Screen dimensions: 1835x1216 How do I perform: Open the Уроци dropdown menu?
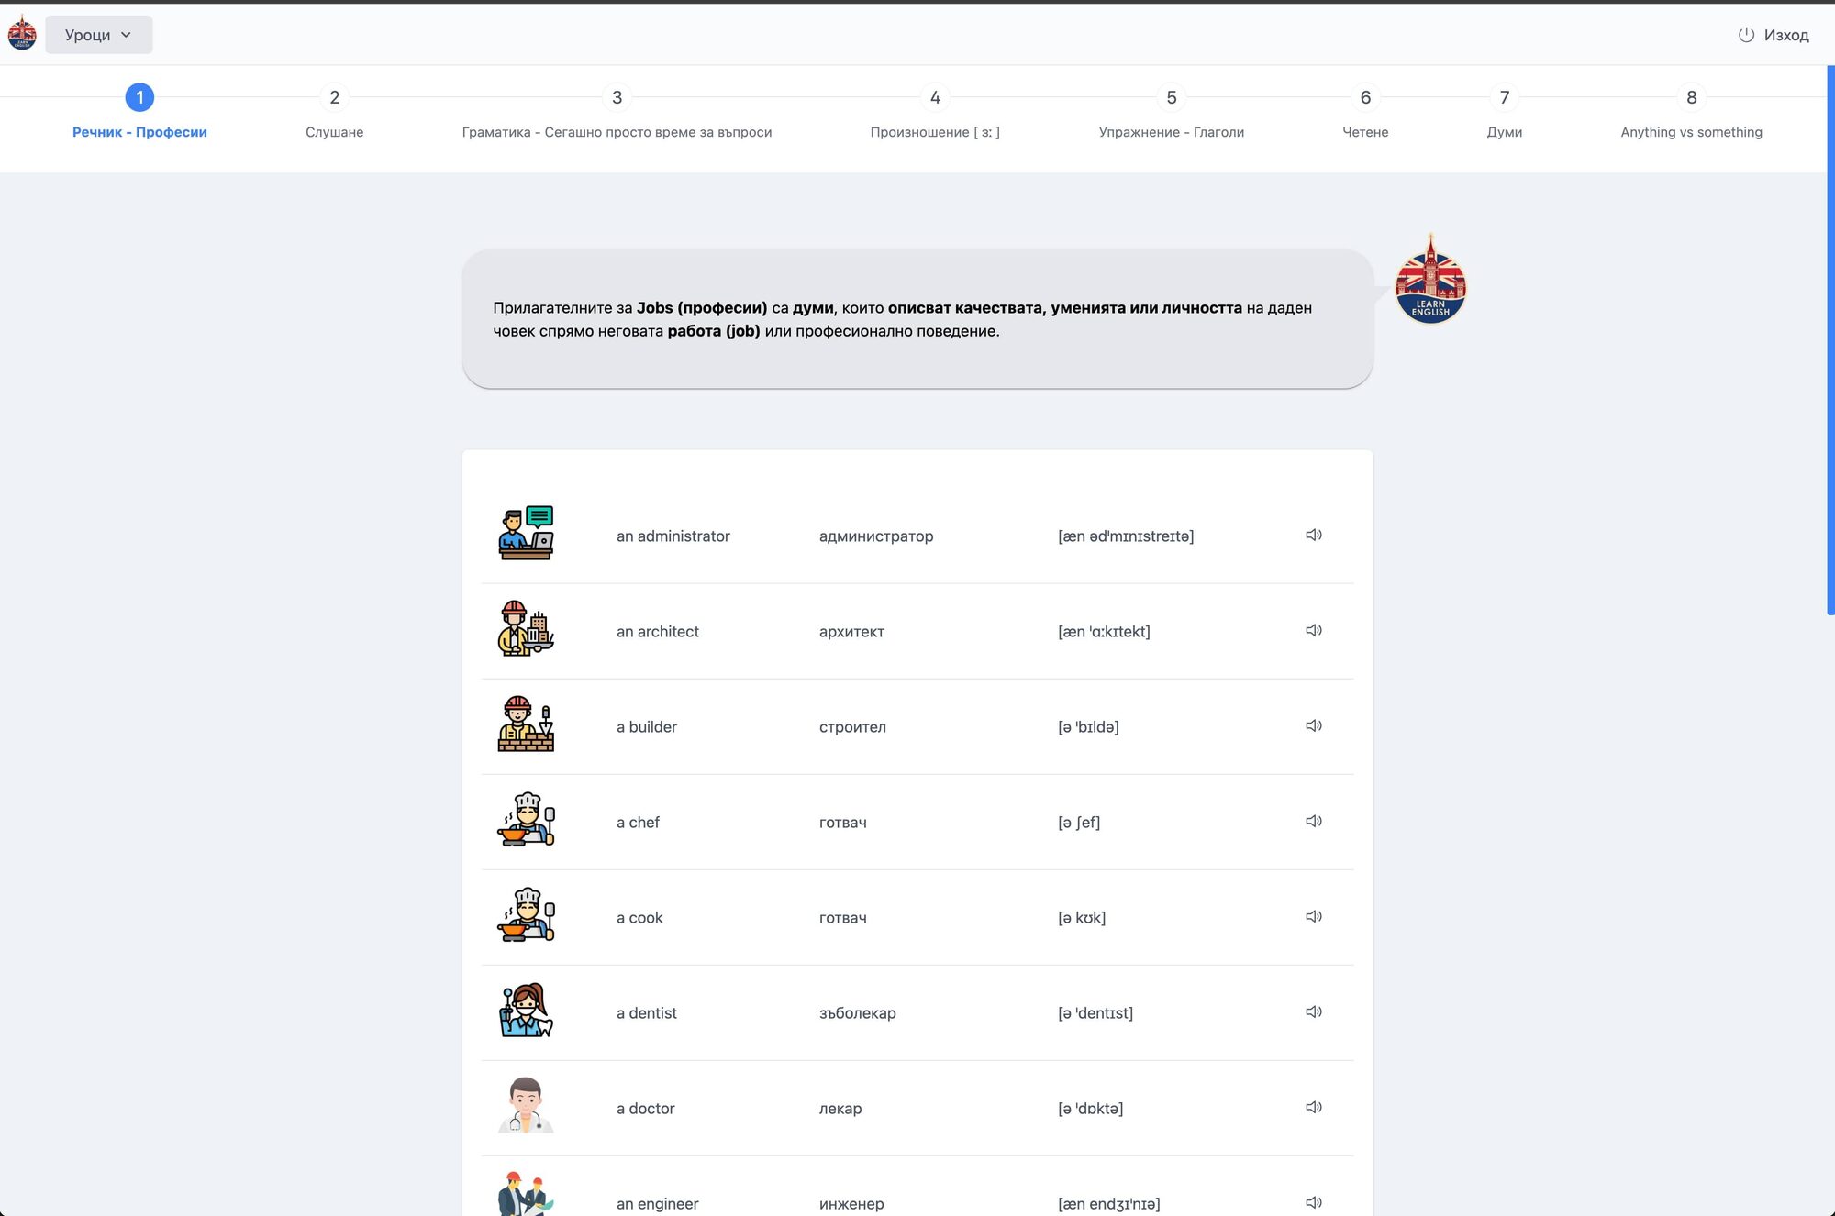coord(98,35)
